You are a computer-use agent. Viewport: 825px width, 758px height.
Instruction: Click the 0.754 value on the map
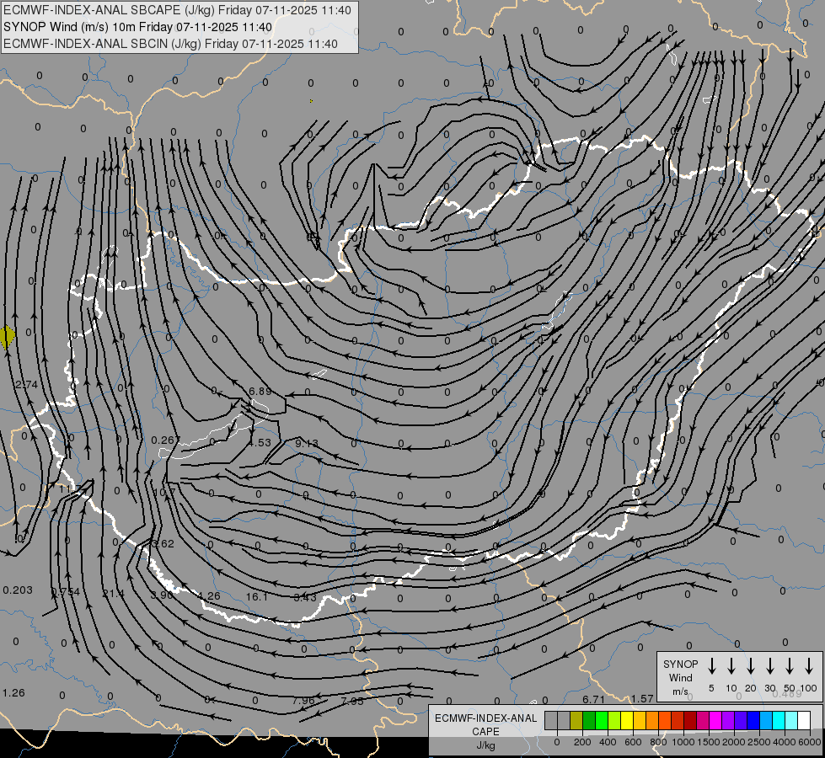tap(66, 592)
